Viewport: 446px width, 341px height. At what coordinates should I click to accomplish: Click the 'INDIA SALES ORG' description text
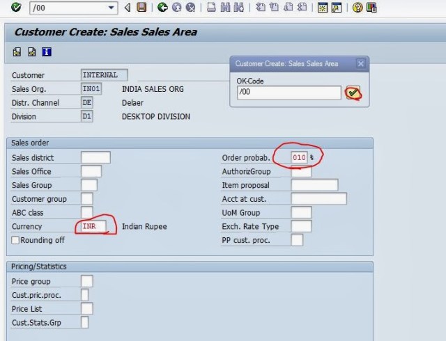[x=153, y=89]
